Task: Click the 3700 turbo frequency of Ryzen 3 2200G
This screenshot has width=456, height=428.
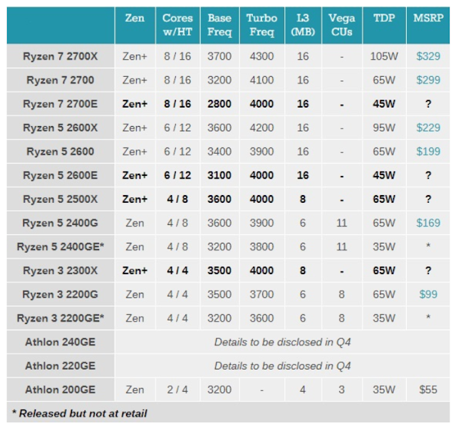Action: 261,295
